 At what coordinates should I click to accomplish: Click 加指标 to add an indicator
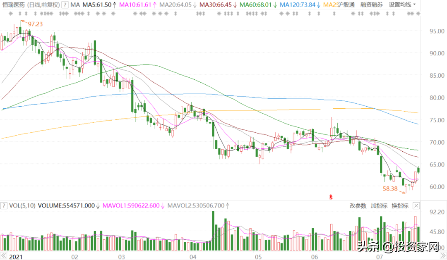click(x=379, y=205)
